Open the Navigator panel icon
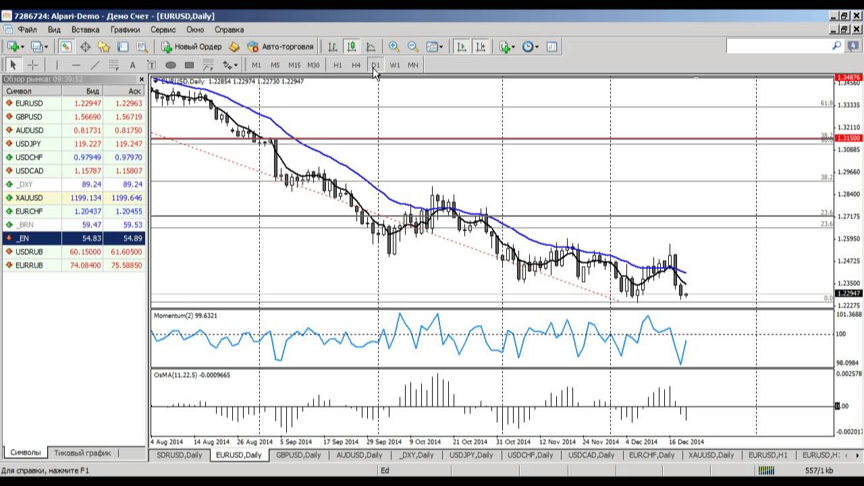 (104, 47)
